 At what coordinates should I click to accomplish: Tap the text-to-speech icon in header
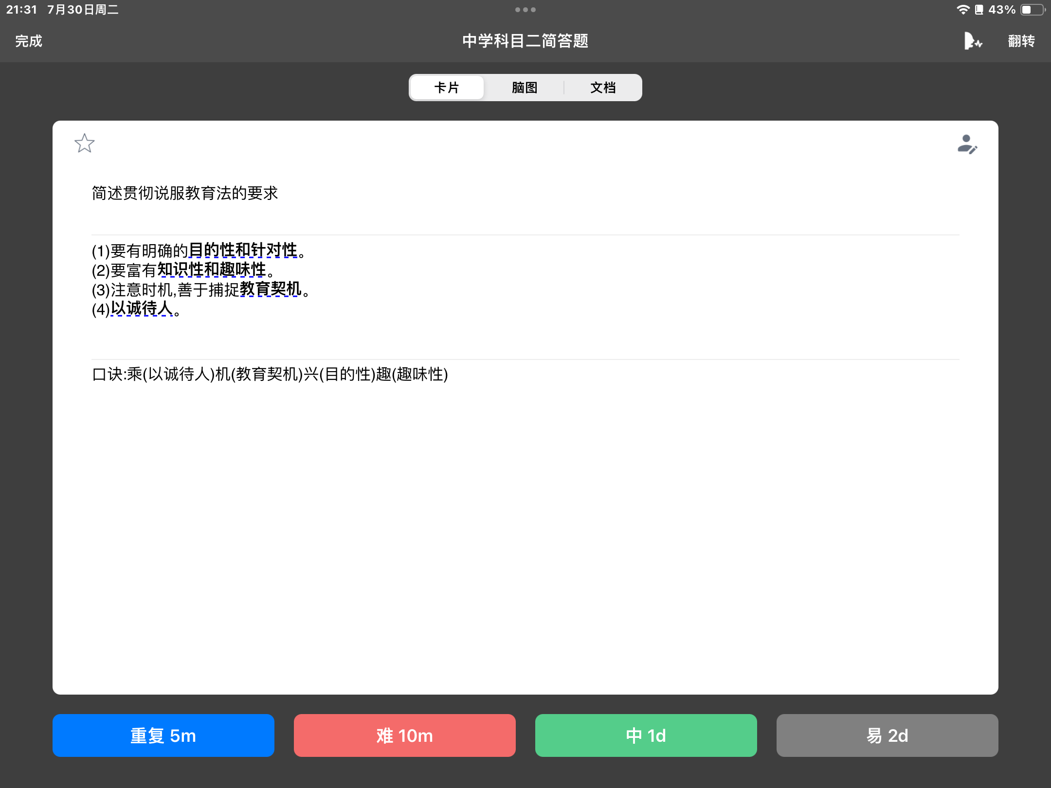[973, 41]
